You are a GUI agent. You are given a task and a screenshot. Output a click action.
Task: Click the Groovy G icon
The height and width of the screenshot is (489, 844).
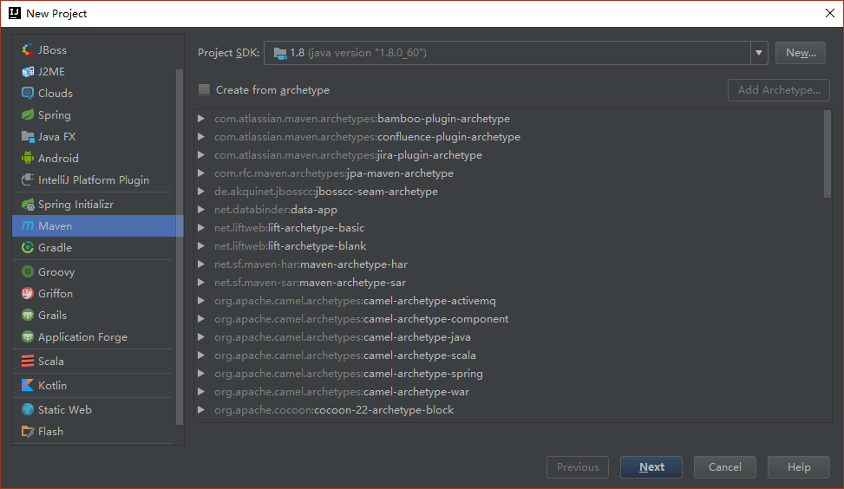pos(28,271)
